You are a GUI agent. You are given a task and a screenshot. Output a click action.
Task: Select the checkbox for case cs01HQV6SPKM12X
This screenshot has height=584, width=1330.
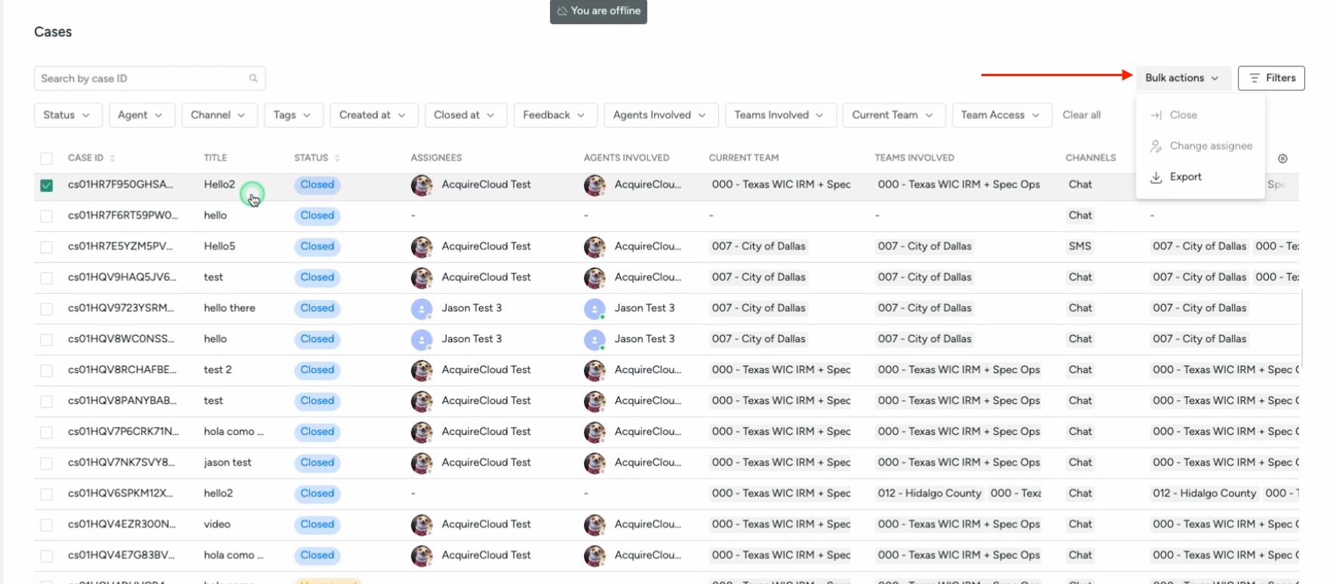tap(47, 494)
